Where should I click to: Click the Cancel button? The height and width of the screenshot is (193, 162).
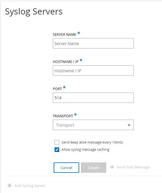coord(66,168)
